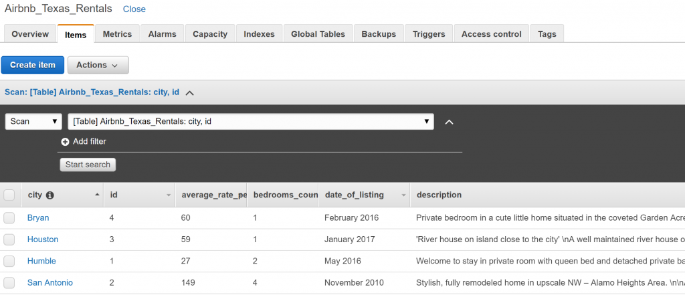This screenshot has height=295, width=685.
Task: Click the description starting 'River house on island'
Action: (x=550, y=239)
